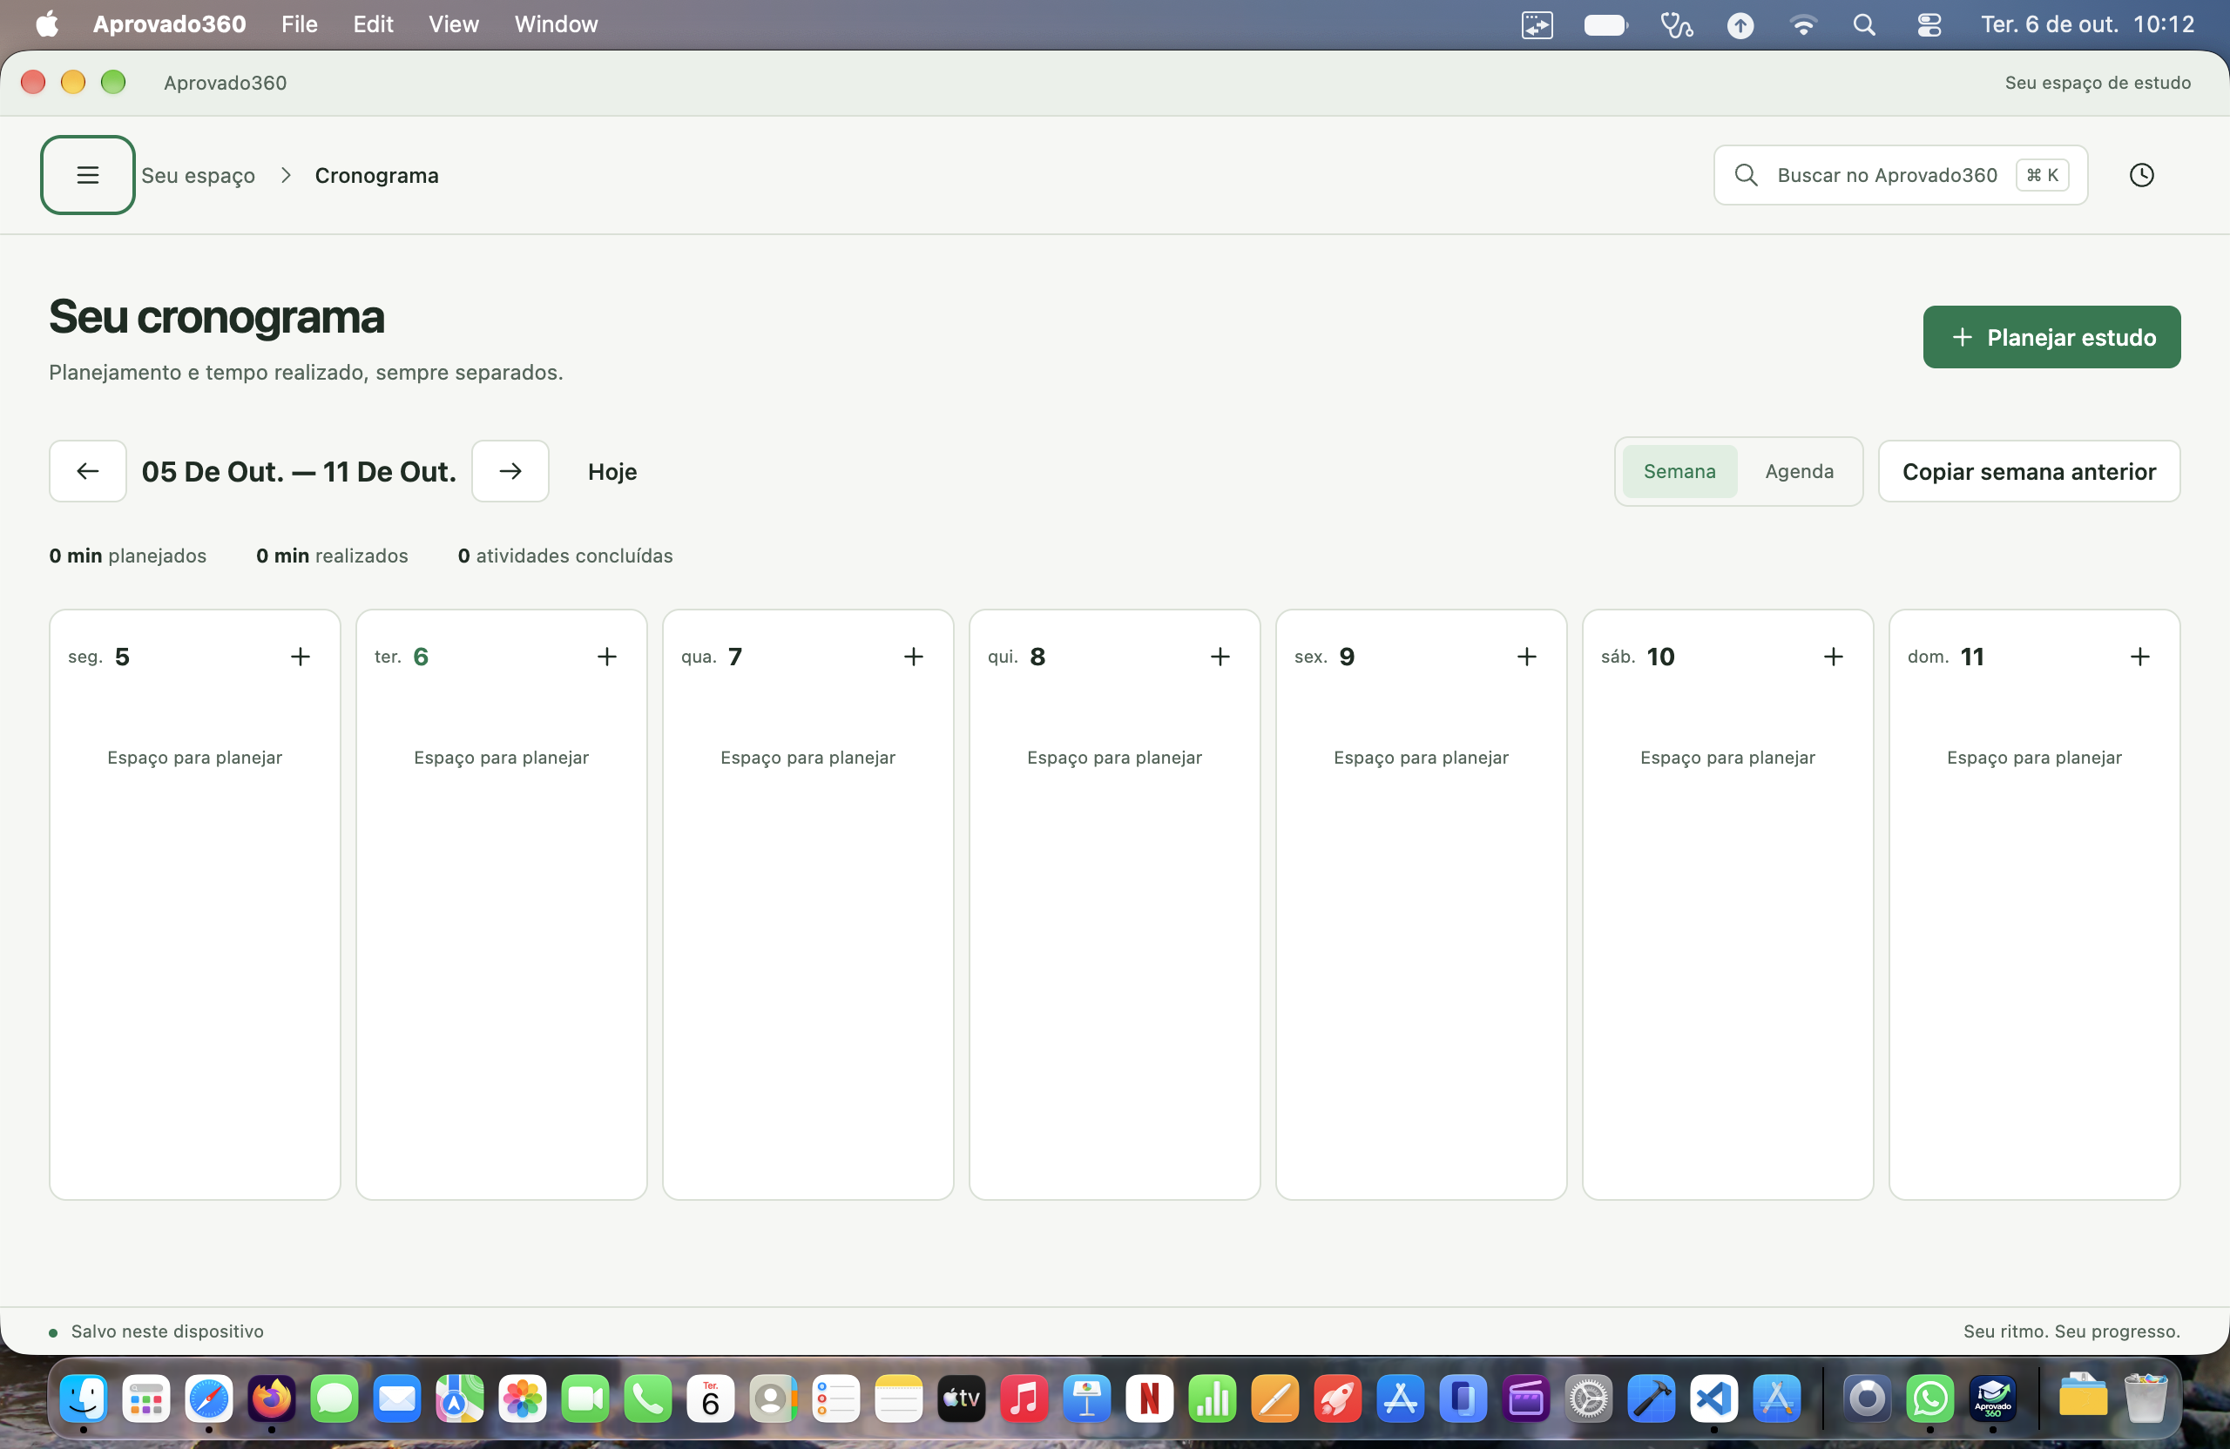2230x1449 pixels.
Task: Click '0 min realizados' text
Action: 332,556
